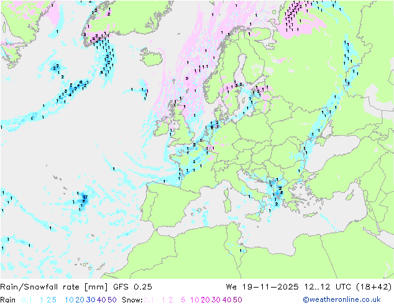Screen dimensions: 394x305
Task: Pick the snow legend value 5
Action: tap(183, 300)
